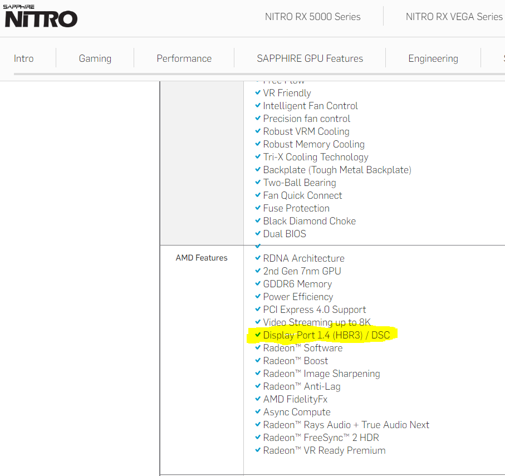Click Black Diamond Choke entry
The image size is (505, 476).
(x=310, y=221)
